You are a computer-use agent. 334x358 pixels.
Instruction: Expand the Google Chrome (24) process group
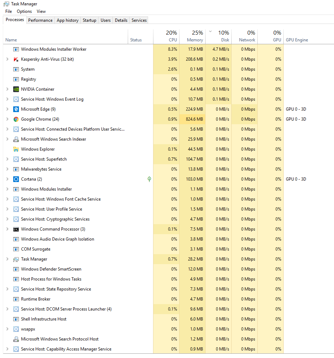point(7,119)
